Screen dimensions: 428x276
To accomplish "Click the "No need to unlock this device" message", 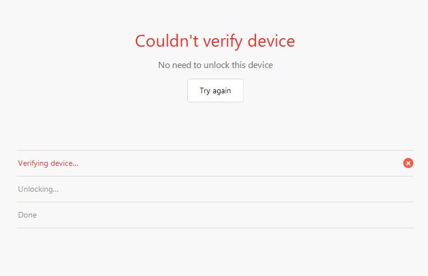I will pyautogui.click(x=215, y=65).
